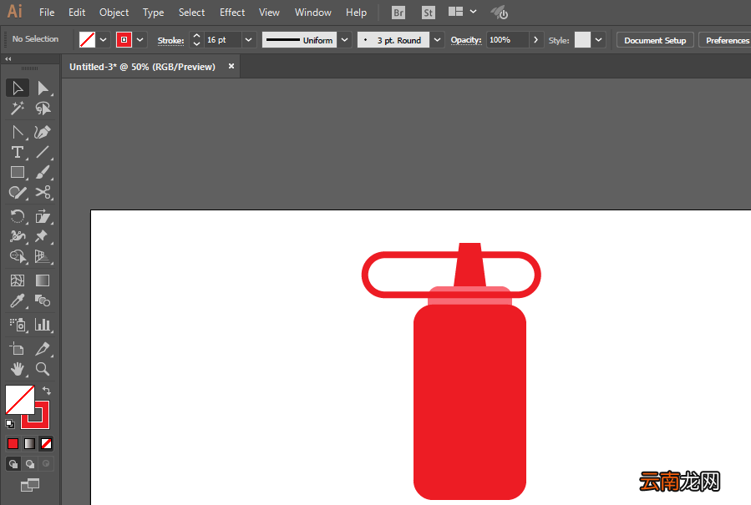Viewport: 751px width, 505px height.
Task: Select the Scissors tool
Action: 43,193
